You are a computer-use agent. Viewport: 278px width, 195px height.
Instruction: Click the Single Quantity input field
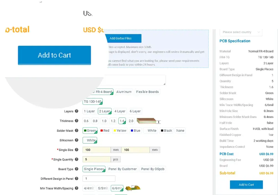[97, 159]
